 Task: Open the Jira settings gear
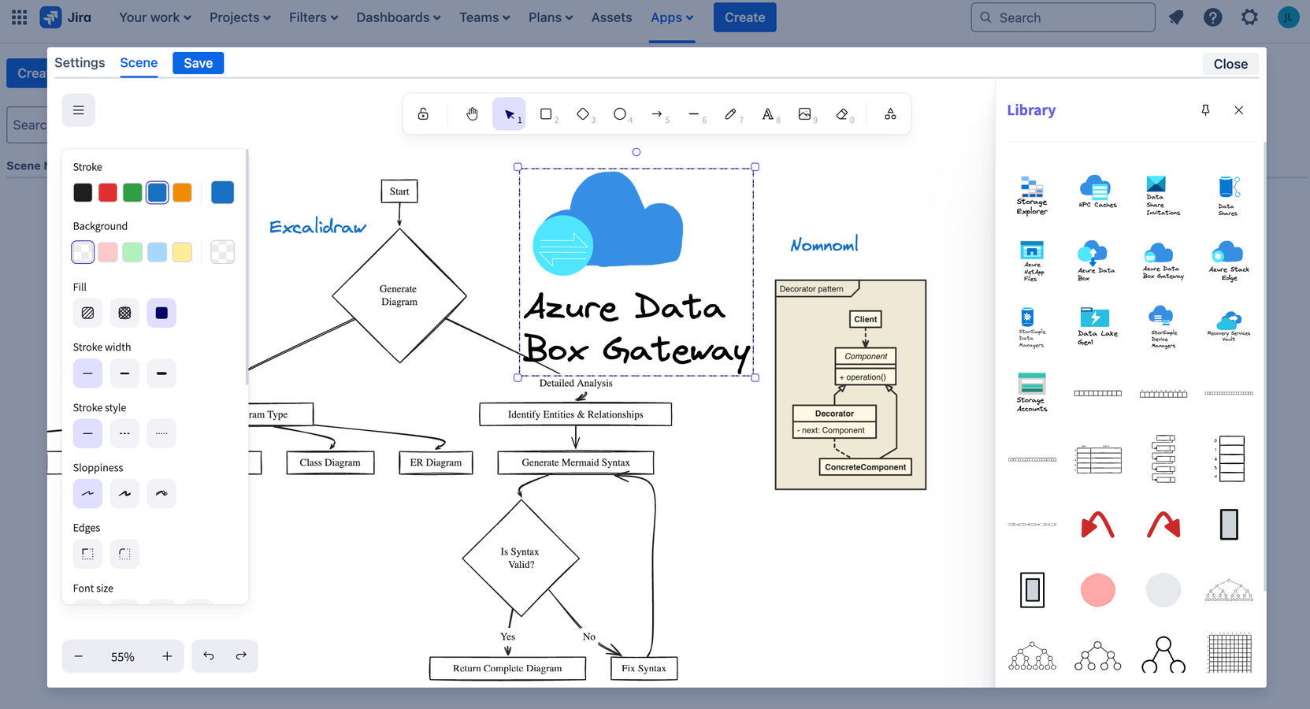1250,17
